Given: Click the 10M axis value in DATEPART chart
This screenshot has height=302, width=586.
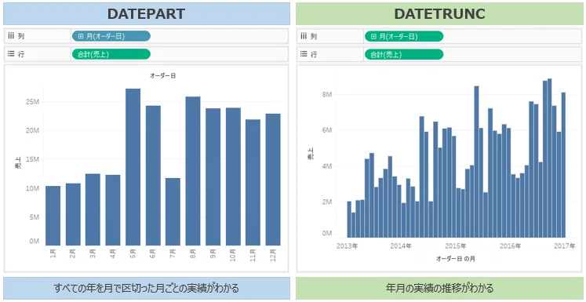Looking at the screenshot, I should point(32,188).
